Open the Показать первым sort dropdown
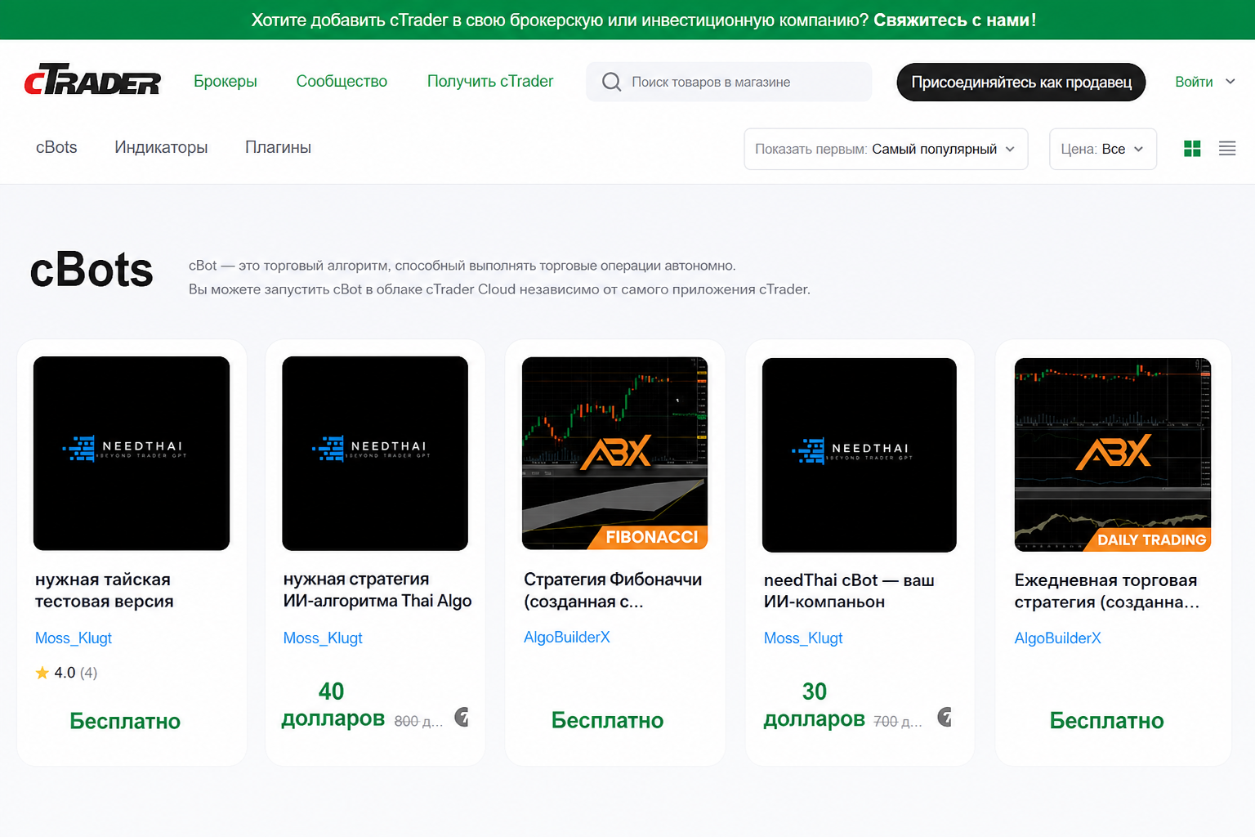1255x837 pixels. (886, 149)
